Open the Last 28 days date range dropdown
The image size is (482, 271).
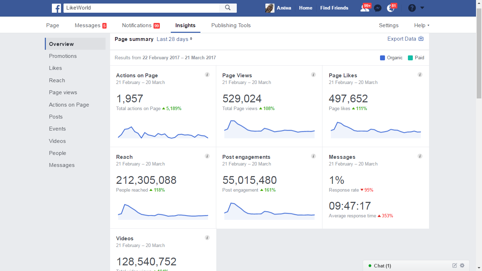[175, 39]
